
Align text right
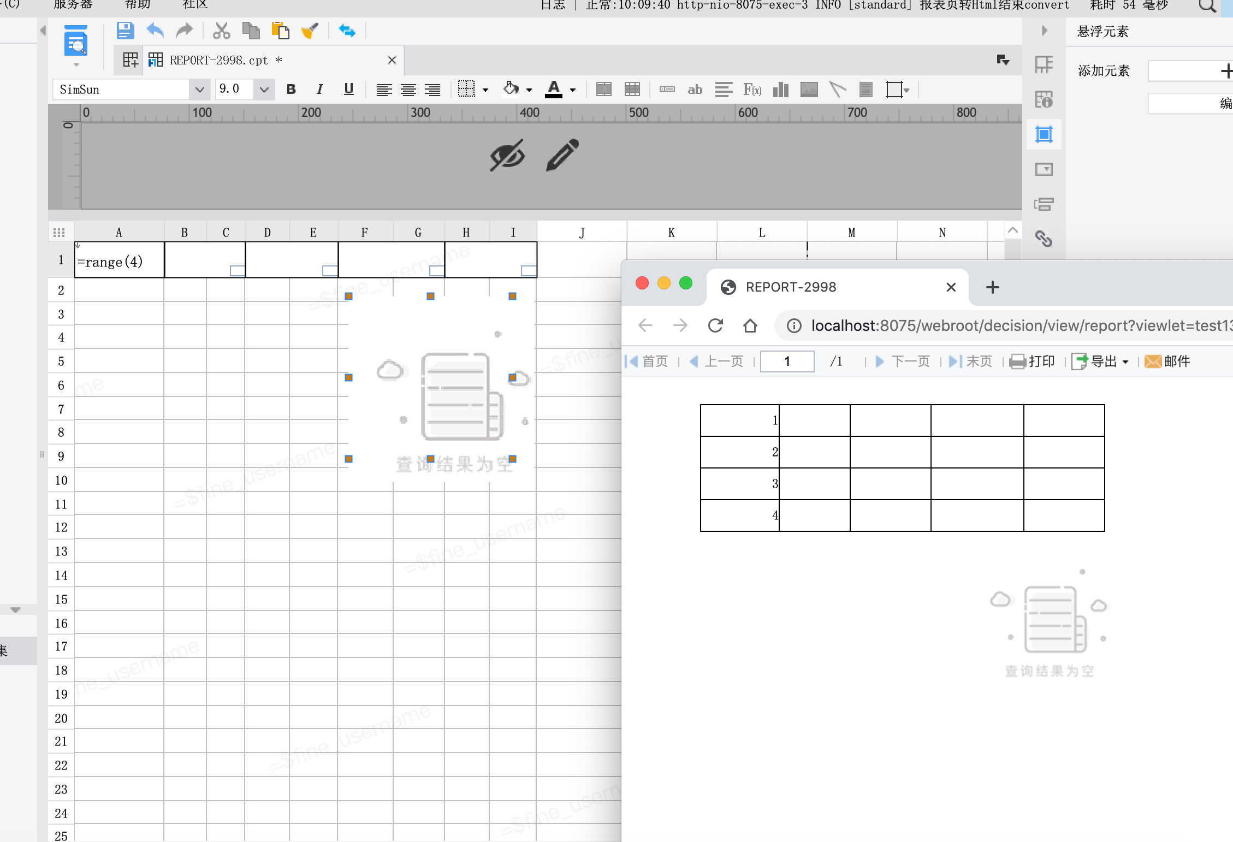pos(432,90)
